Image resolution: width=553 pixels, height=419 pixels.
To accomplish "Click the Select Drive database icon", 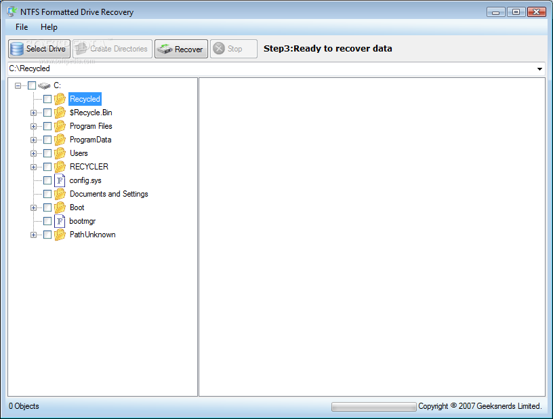I will (x=16, y=49).
